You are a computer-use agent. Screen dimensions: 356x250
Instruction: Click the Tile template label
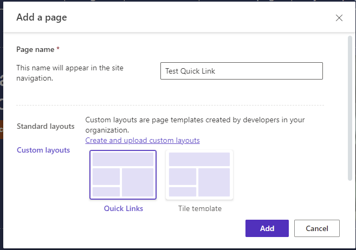[200, 208]
